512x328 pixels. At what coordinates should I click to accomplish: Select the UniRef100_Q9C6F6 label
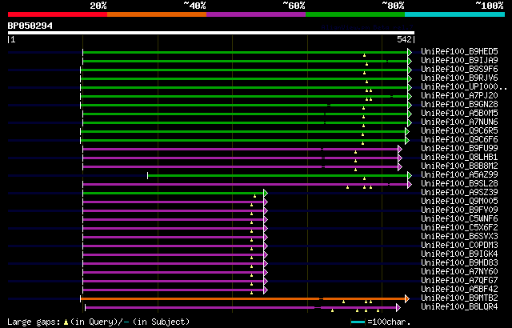[459, 140]
